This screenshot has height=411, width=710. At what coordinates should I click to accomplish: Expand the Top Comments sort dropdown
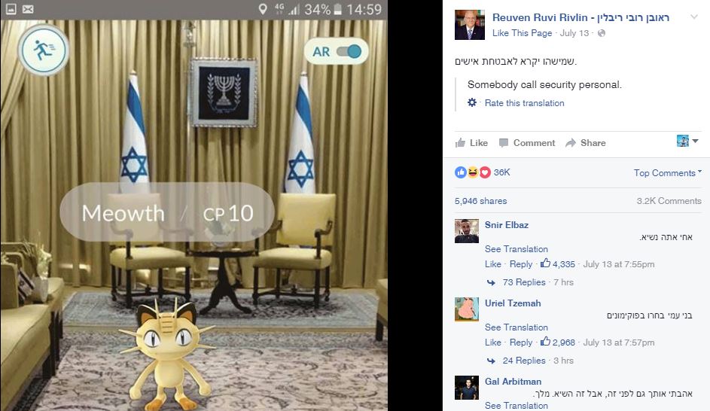click(667, 173)
